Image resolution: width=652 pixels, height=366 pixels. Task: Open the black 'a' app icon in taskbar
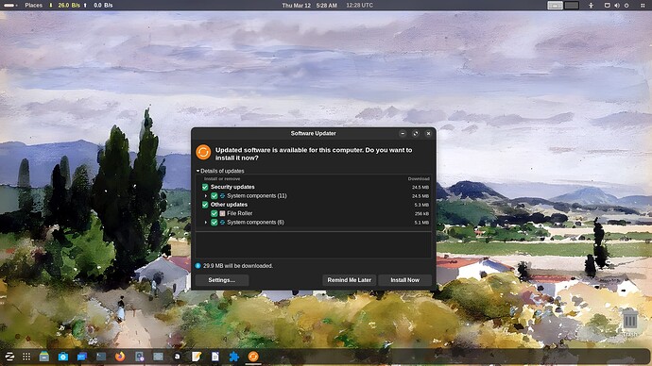(x=177, y=357)
